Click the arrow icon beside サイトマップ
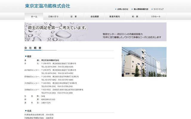 152,9
